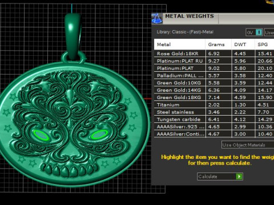Click DWT value 2.22 for Steel stainless
Image resolution: width=274 pixels, height=205 pixels.
240,112
